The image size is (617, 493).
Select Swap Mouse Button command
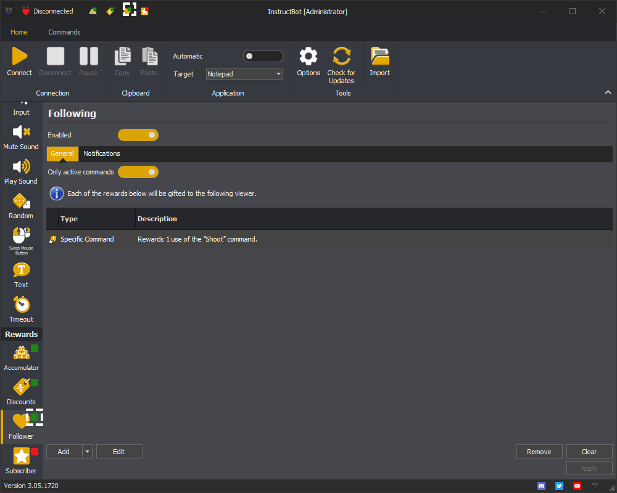(21, 241)
